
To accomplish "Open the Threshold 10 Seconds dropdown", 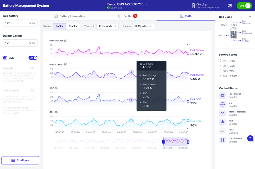I will tap(108, 26).
